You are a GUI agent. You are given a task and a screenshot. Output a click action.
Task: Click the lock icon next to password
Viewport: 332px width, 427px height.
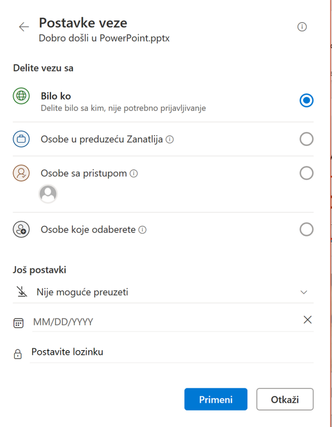18,354
